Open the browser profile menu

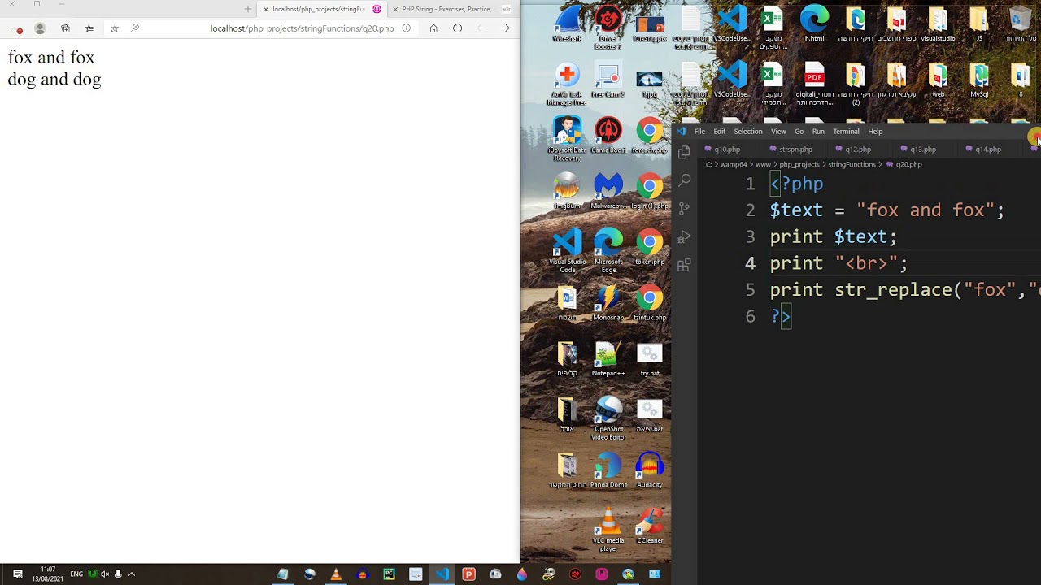(x=40, y=28)
